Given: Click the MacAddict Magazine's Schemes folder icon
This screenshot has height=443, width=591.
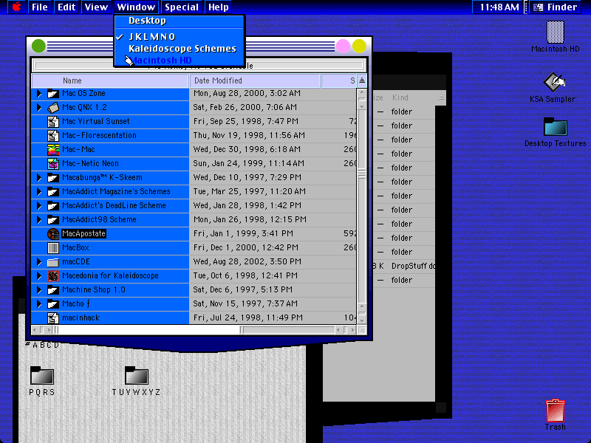Looking at the screenshot, I should [53, 192].
